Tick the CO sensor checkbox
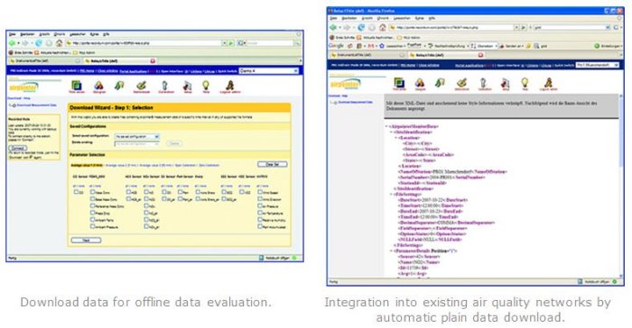Screen dimensions: 632x328 tap(76, 192)
